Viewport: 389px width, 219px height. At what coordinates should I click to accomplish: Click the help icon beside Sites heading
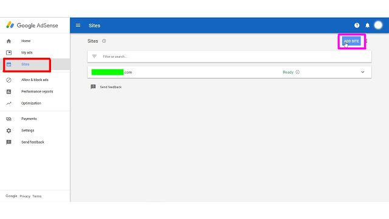pyautogui.click(x=104, y=41)
